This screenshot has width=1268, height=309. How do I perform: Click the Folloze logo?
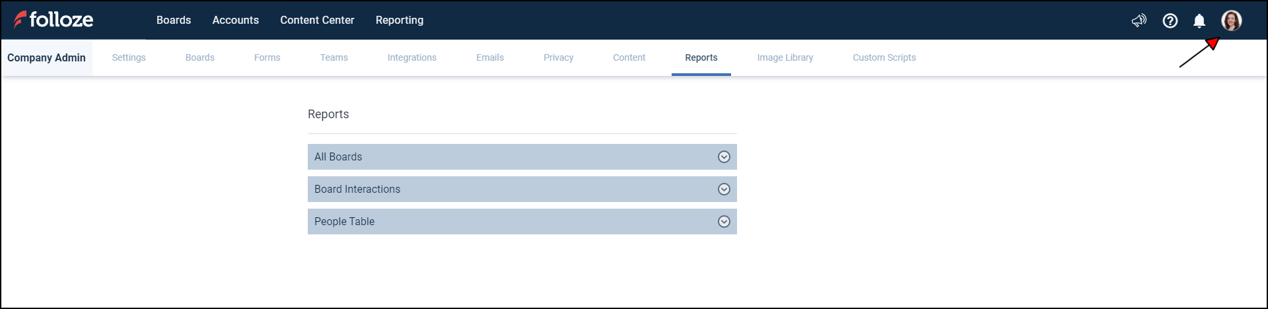pos(53,20)
